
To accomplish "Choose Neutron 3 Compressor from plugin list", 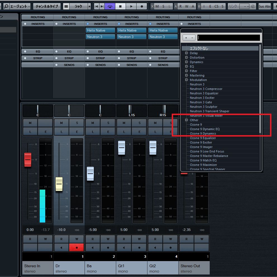I will point(206,89).
